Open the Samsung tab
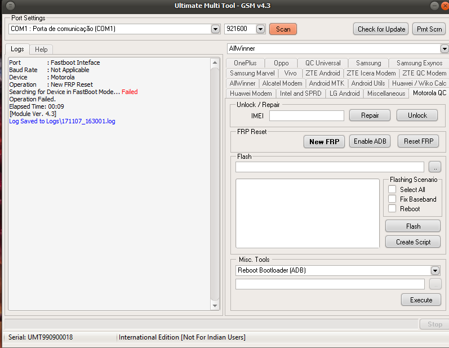 pos(368,63)
